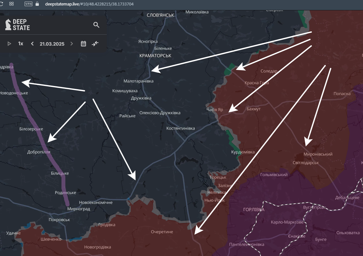Click the Добропілля map label
This screenshot has width=363, height=256.
point(38,152)
